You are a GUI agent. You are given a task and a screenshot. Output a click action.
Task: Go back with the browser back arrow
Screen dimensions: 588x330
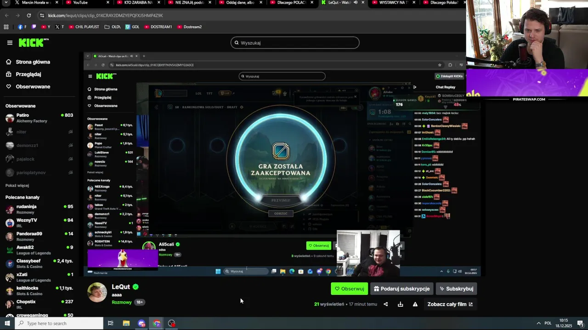click(6, 16)
